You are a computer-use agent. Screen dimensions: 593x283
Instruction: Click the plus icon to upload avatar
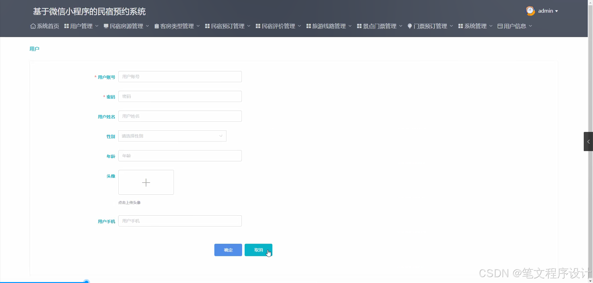146,182
